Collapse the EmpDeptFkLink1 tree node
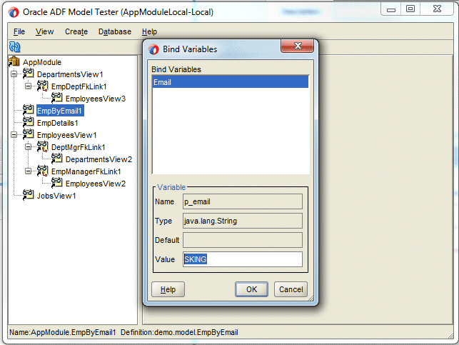Viewport: 459px width, 345px height. (28, 86)
